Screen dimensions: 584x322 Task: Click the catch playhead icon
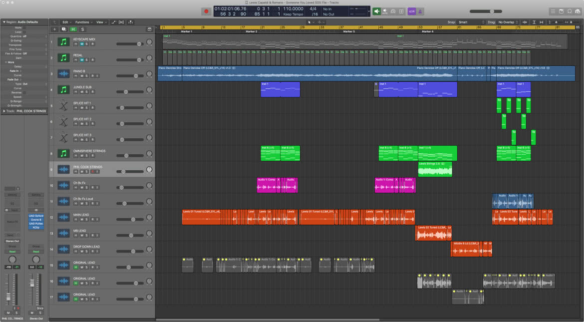[x=130, y=22]
